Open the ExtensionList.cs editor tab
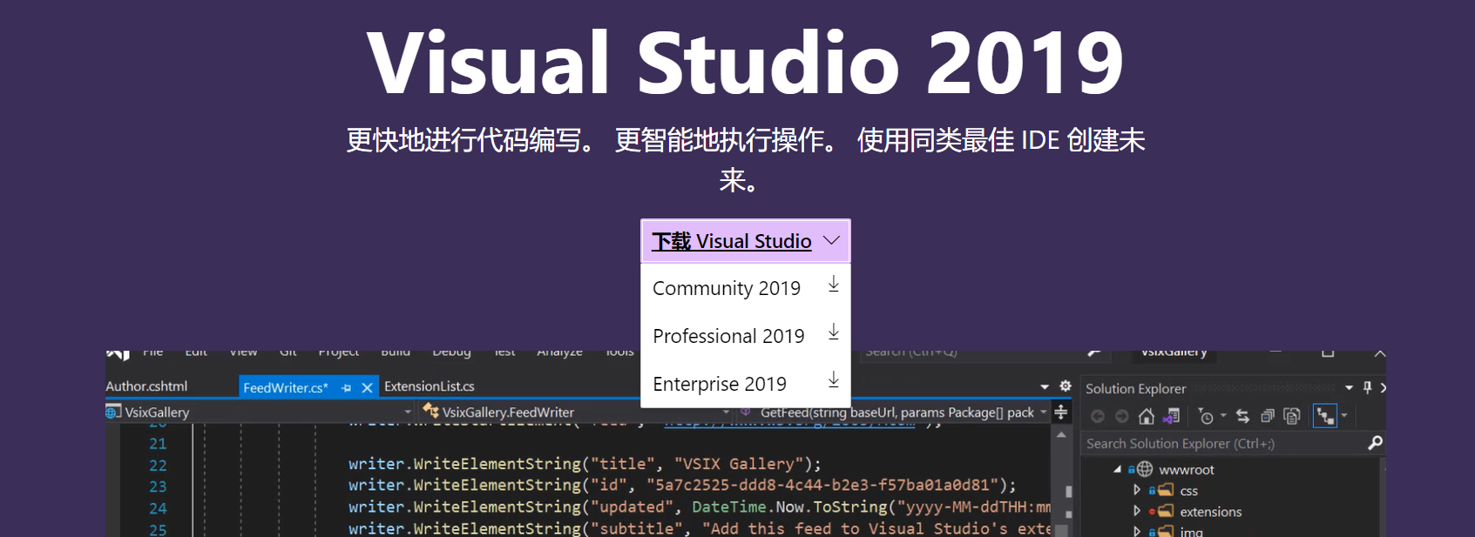This screenshot has height=537, width=1475. [430, 386]
